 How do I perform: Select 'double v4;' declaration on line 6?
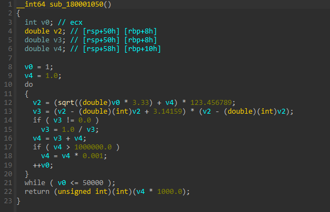(x=45, y=49)
